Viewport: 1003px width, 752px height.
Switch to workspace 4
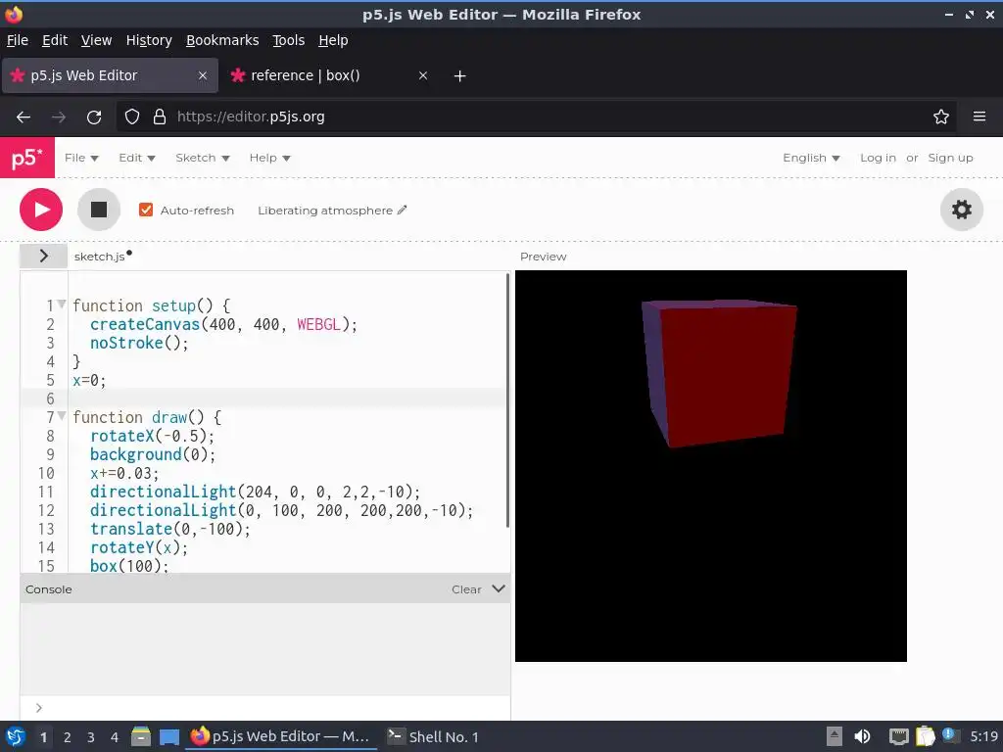tap(114, 737)
